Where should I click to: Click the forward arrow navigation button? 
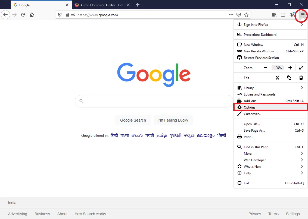point(14,15)
